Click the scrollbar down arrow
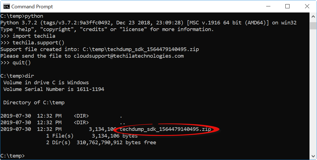The image size is (317, 160). click(x=313, y=156)
